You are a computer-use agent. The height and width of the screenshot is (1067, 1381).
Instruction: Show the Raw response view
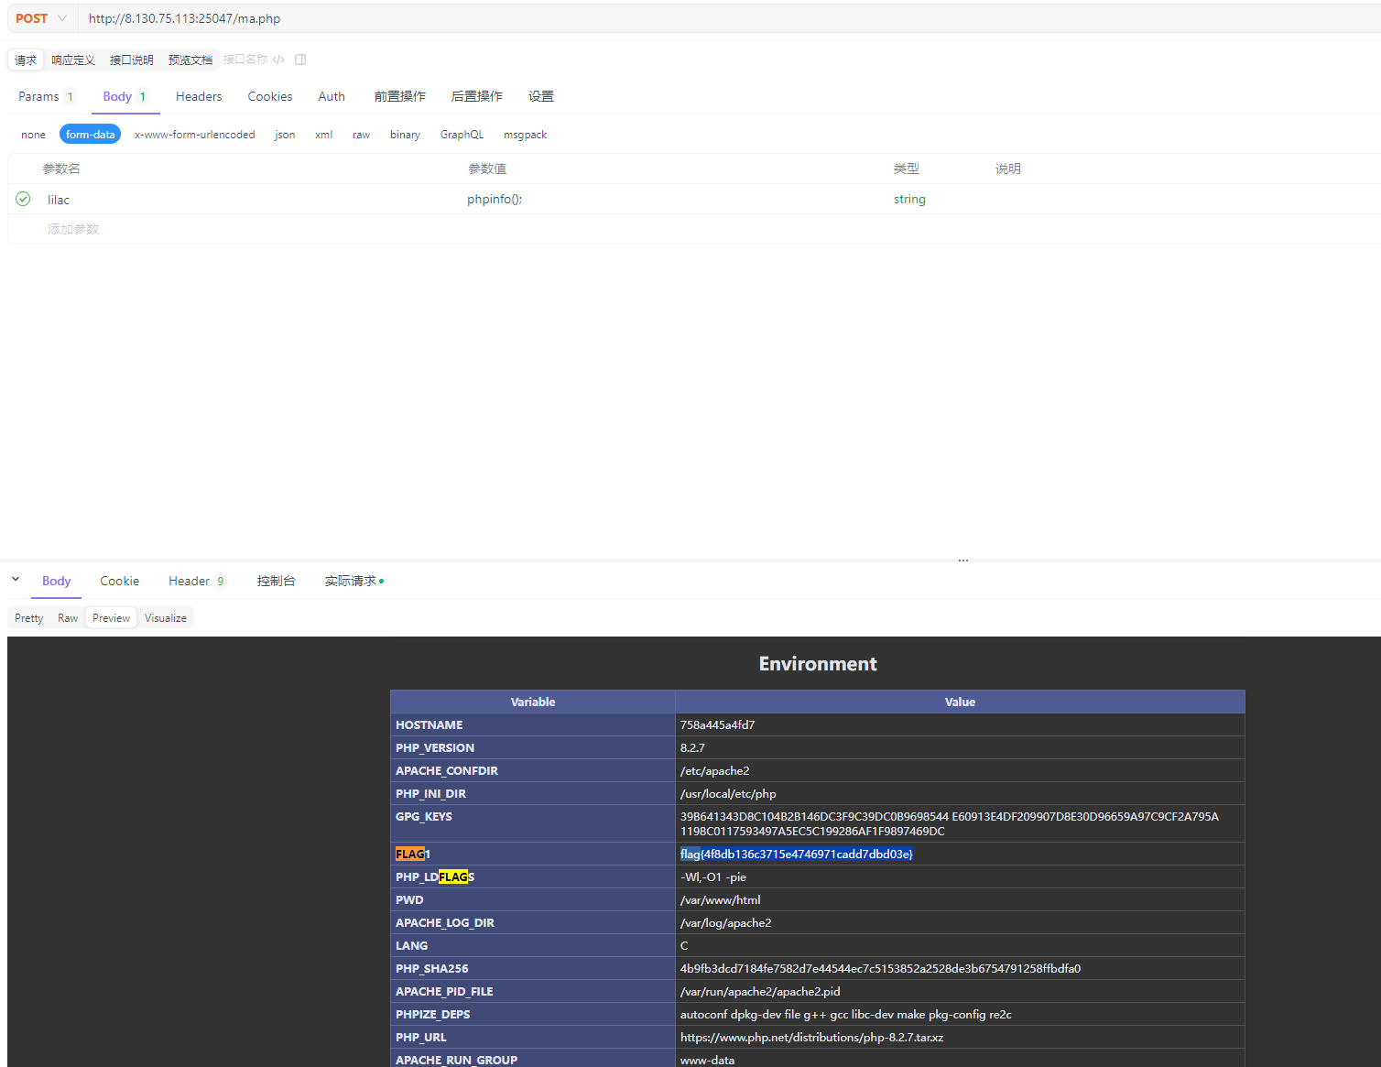pyautogui.click(x=68, y=618)
